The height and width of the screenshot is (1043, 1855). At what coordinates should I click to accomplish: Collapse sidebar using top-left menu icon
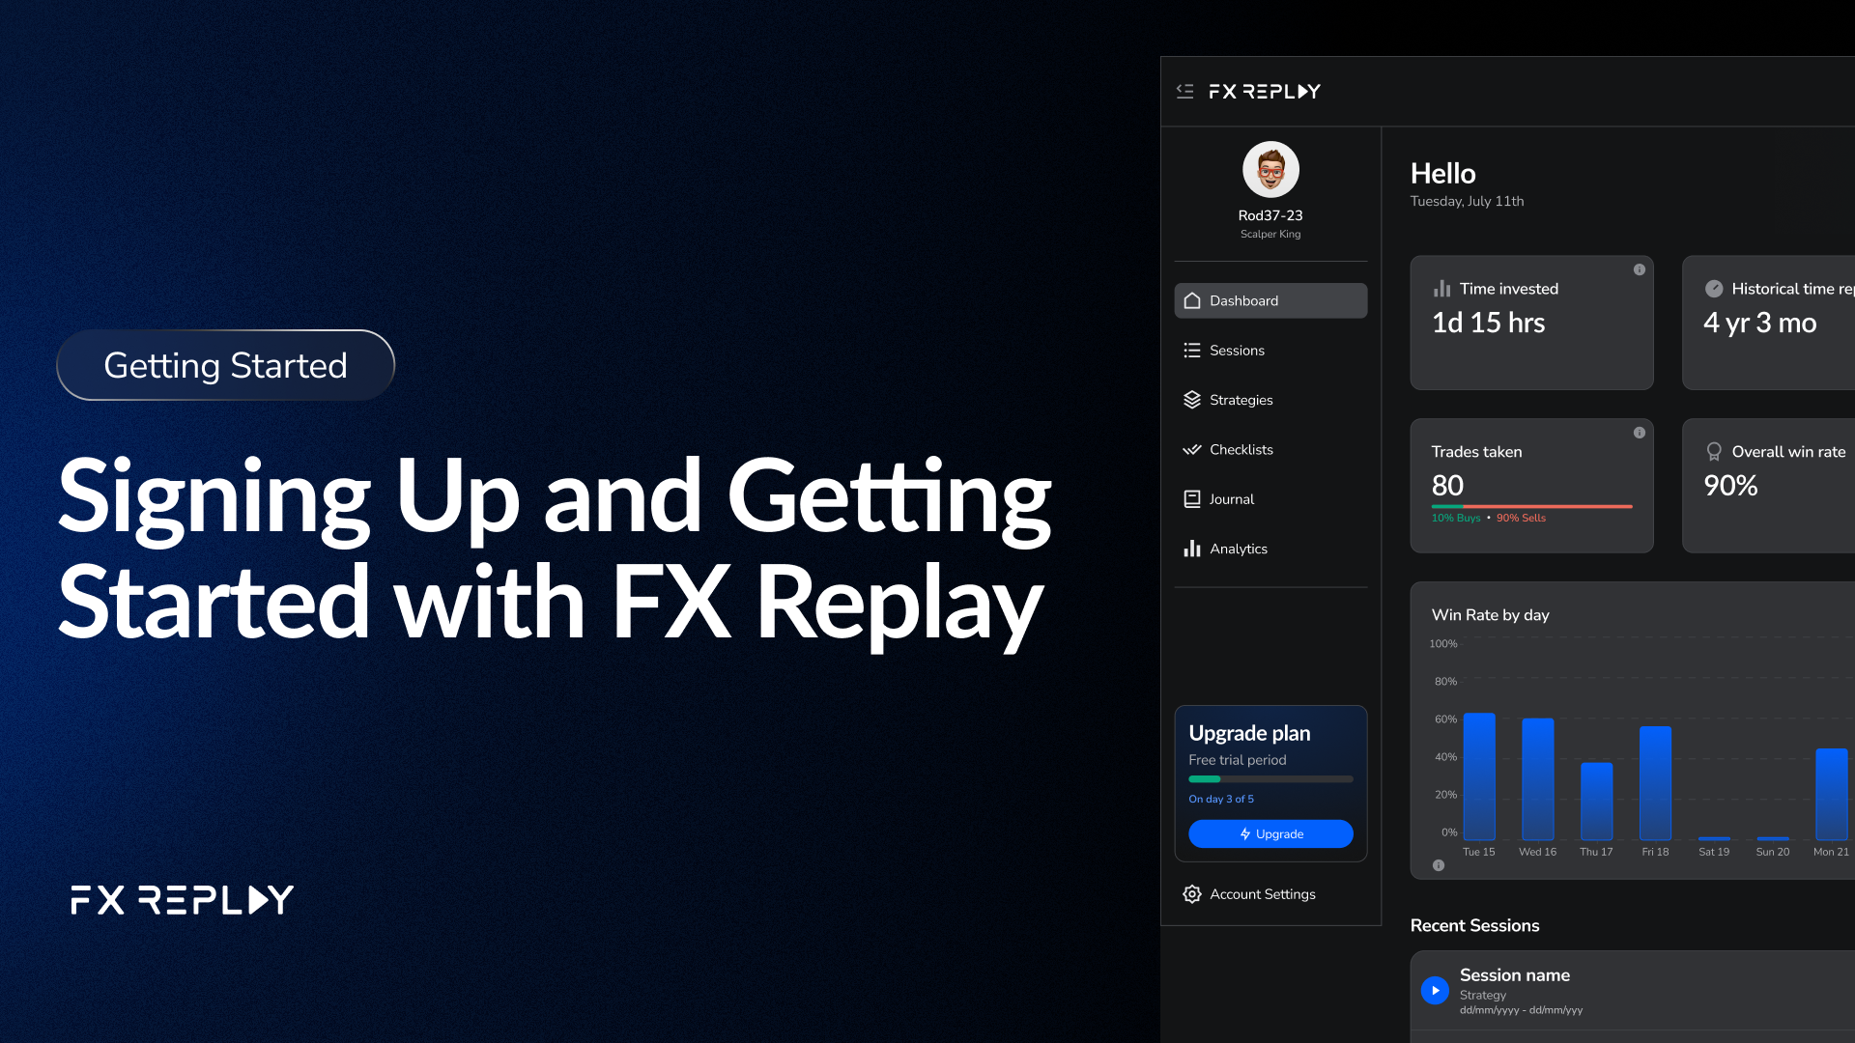1184,91
